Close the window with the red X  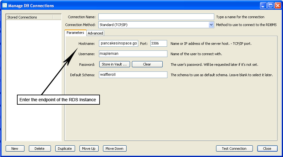click(x=278, y=6)
